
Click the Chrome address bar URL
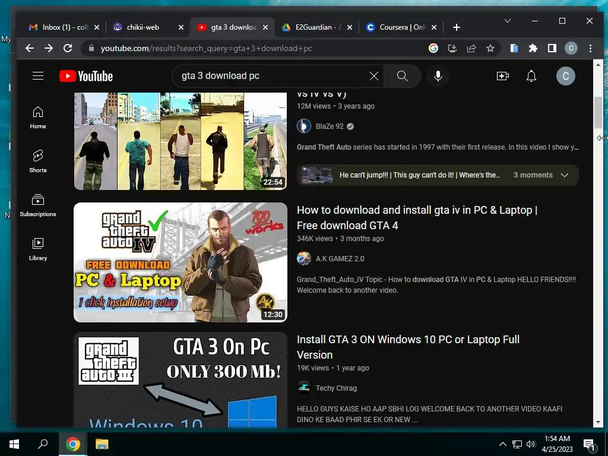206,49
